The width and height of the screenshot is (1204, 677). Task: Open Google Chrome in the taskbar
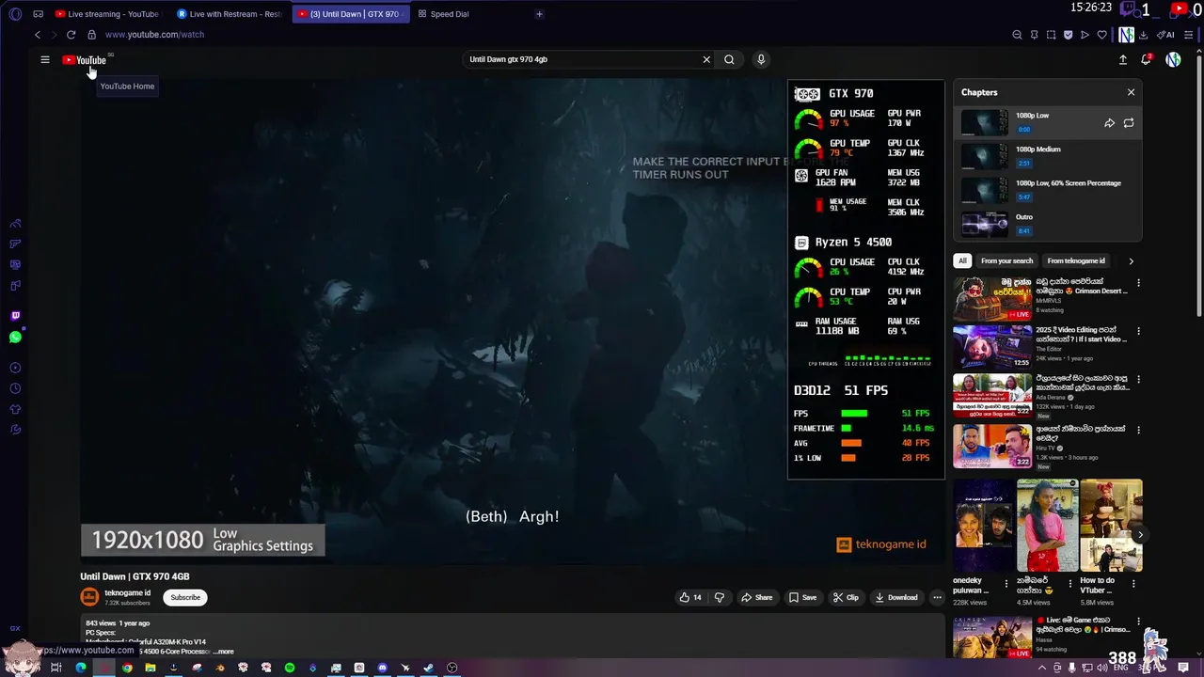[127, 668]
